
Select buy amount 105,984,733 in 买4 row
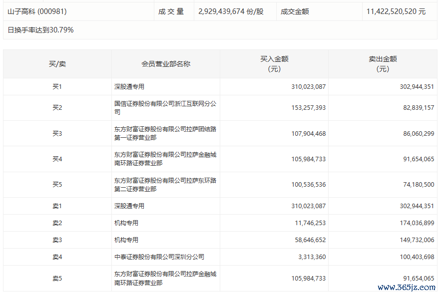(x=309, y=159)
